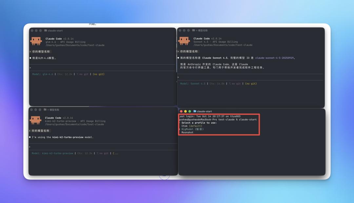Screen dimensions: 354x203
Task: Zoom the profile-selection terminal with green button
Action: tap(190, 111)
